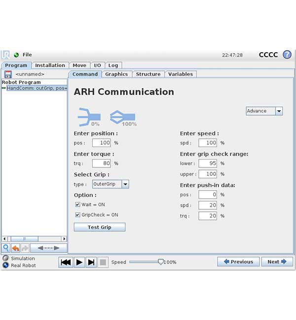Select the open gripper 0% icon

(x=89, y=117)
